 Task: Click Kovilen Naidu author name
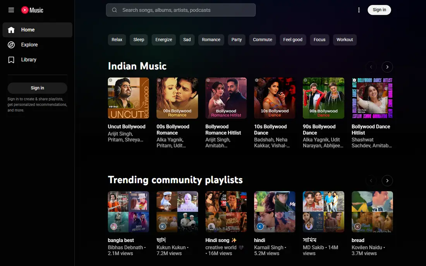(x=367, y=247)
